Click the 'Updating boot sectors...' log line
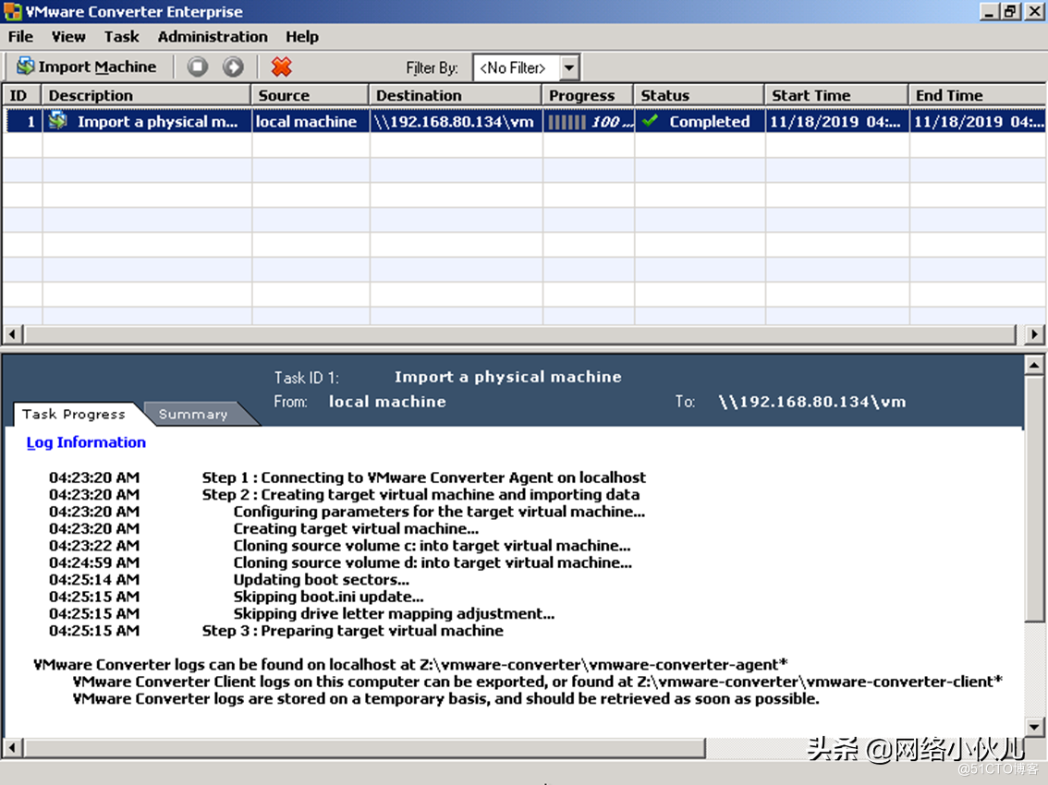 tap(321, 580)
